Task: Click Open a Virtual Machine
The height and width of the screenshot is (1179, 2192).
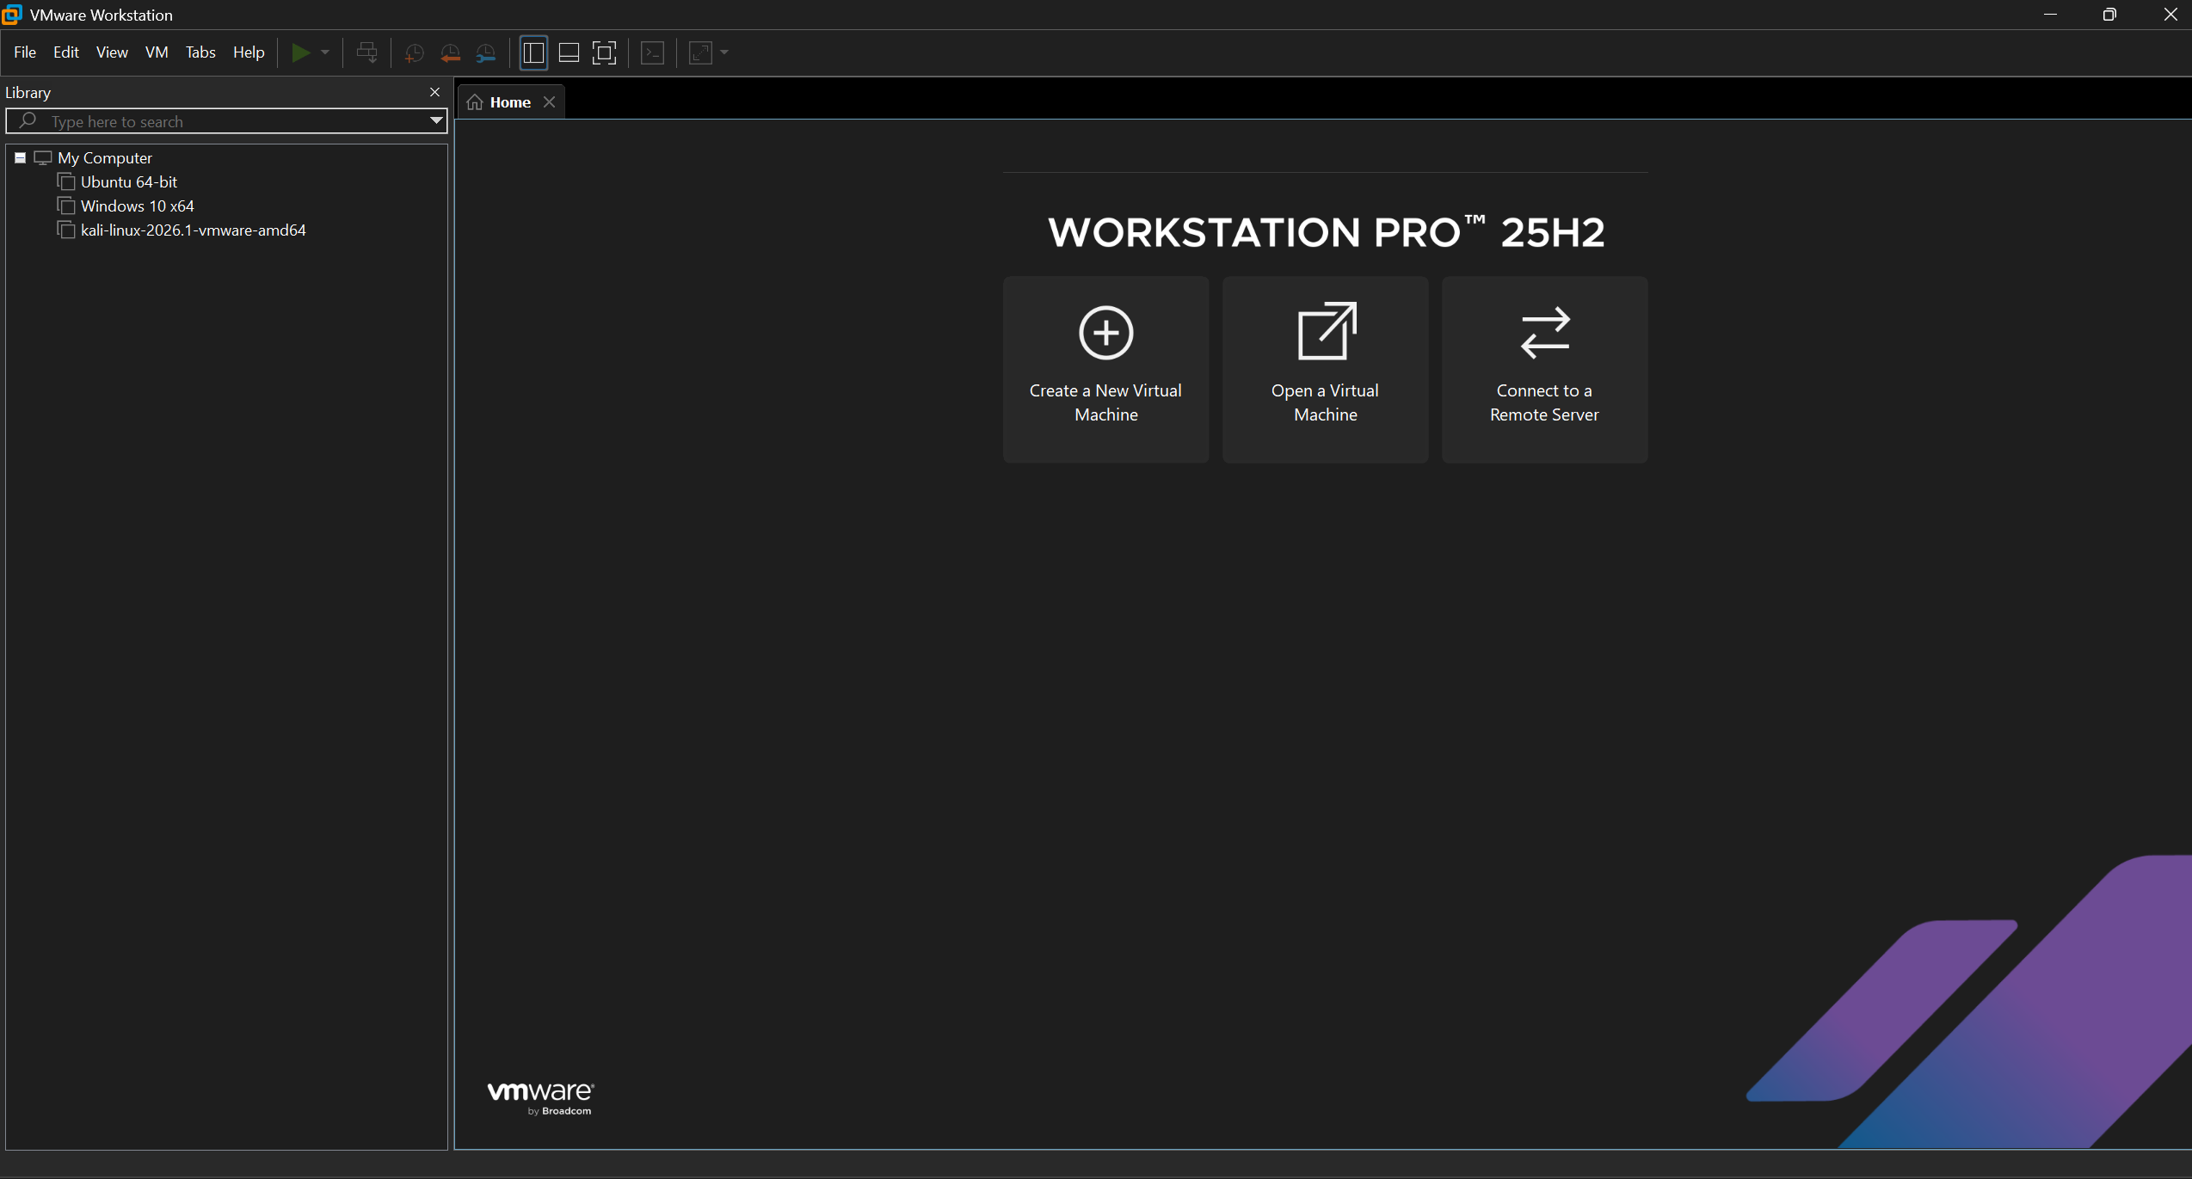Action: pyautogui.click(x=1325, y=370)
